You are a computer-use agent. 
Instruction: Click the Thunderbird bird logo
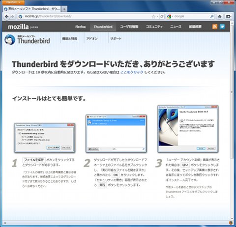pyautogui.click(x=10, y=39)
